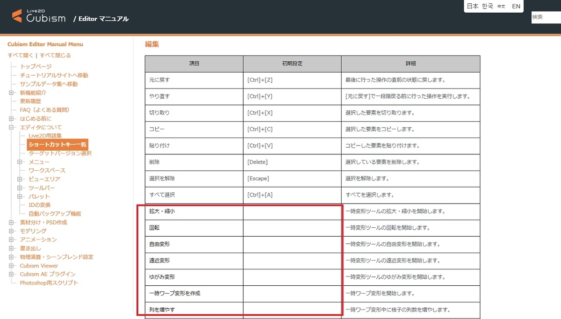
Task: Expand the ビューエリア tree item
Action: click(19, 179)
